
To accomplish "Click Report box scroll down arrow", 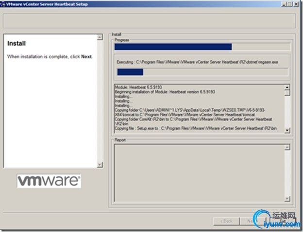I will click(x=287, y=199).
